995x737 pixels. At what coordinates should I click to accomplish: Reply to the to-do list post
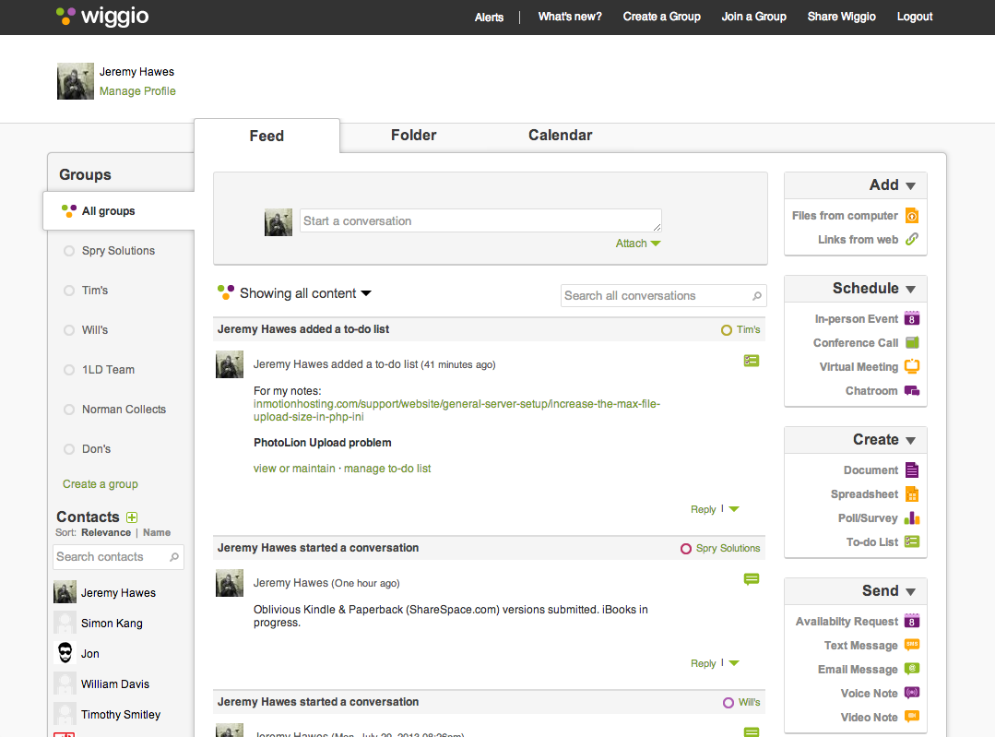tap(703, 509)
